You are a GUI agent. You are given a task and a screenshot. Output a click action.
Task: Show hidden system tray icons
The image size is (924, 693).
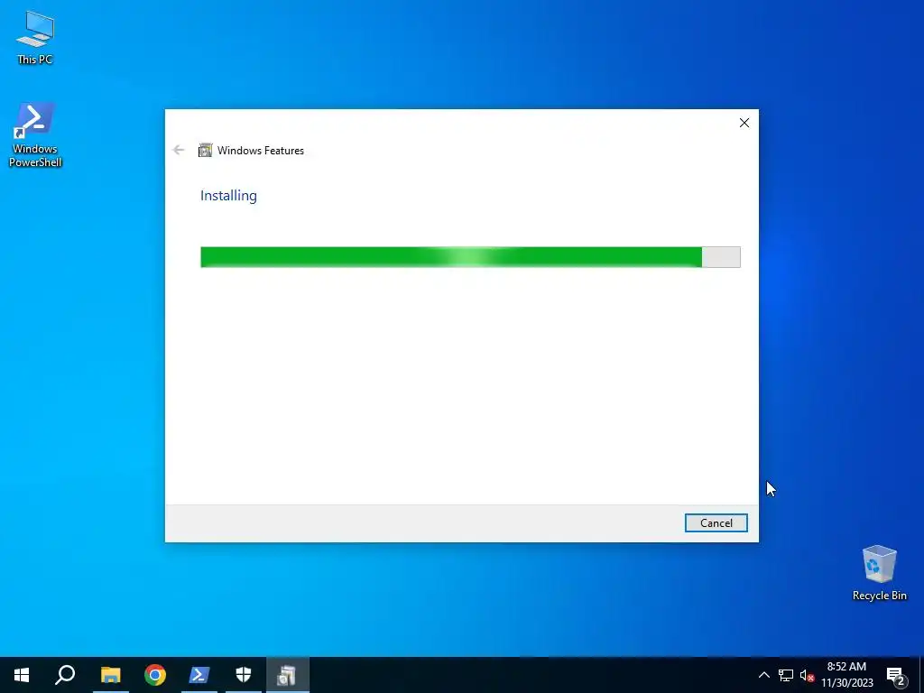[x=763, y=675]
